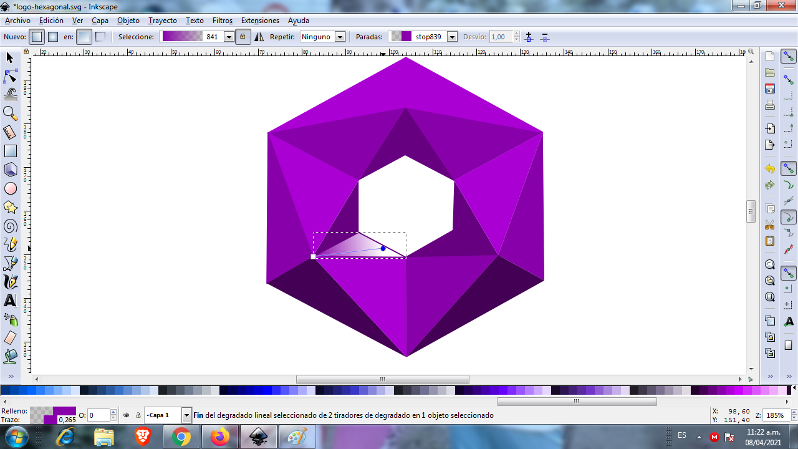Screen dimensions: 798x449
Task: Open the Extensiones menu
Action: pyautogui.click(x=260, y=21)
